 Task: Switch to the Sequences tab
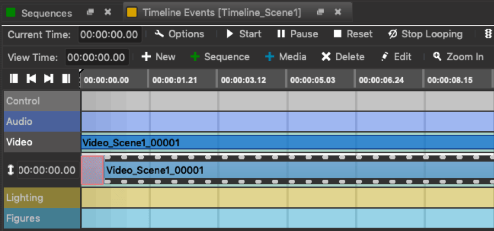pyautogui.click(x=47, y=13)
